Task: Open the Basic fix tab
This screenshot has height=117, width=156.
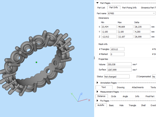Action: click(x=111, y=105)
